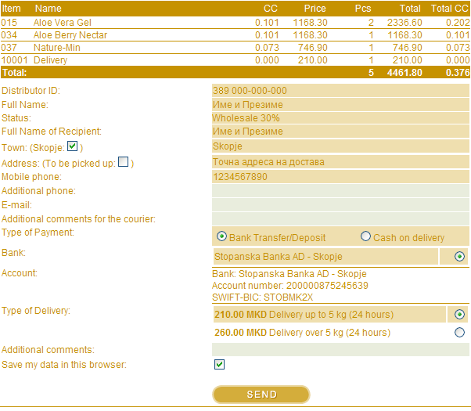Click the Mobile phone input field
471x411 pixels.
340,176
